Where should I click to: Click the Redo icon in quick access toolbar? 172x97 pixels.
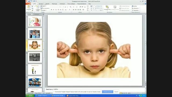click(x=34, y=1)
